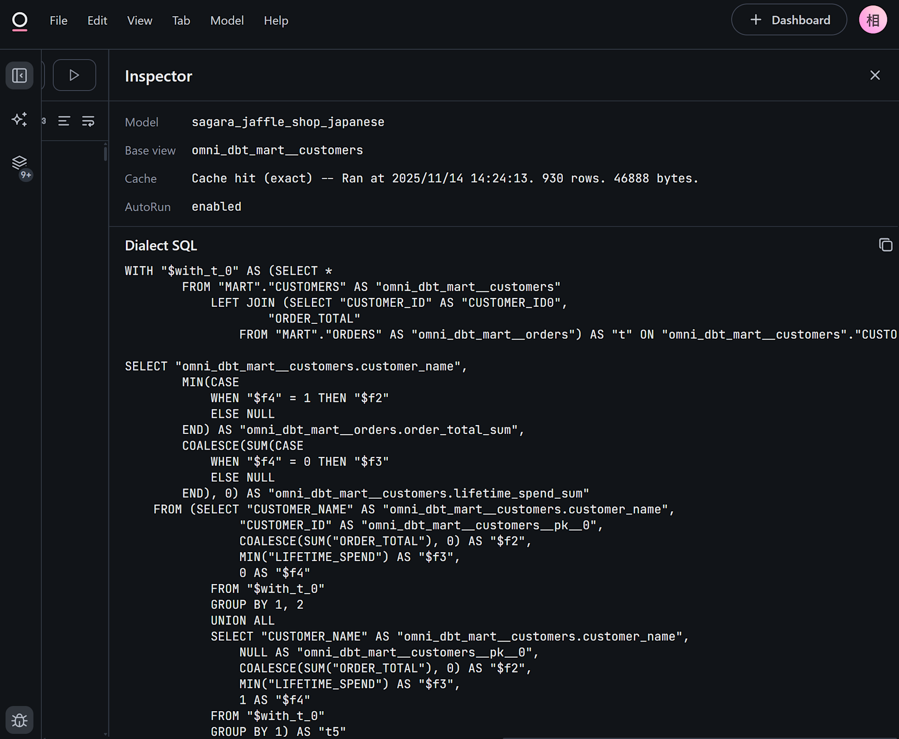
Task: Open the Model menu
Action: (x=227, y=21)
